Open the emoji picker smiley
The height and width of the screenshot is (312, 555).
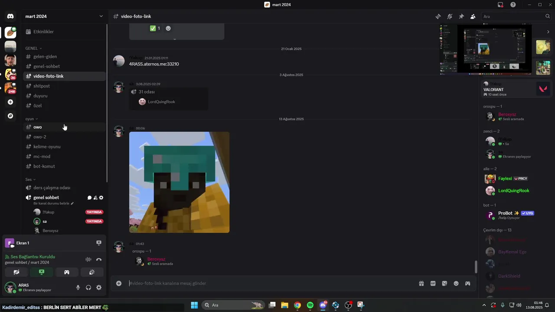tap(456, 283)
